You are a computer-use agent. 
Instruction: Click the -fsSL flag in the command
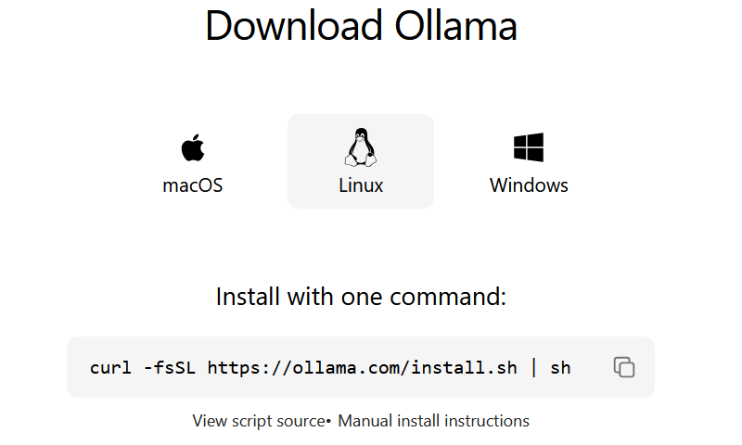point(170,368)
